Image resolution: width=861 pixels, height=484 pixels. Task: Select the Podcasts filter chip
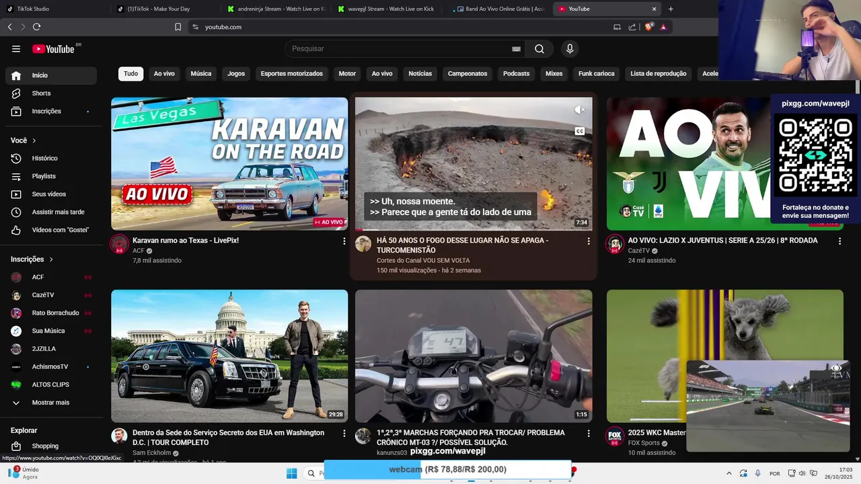pyautogui.click(x=517, y=74)
